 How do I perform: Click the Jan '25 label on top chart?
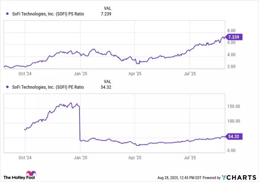[80, 74]
